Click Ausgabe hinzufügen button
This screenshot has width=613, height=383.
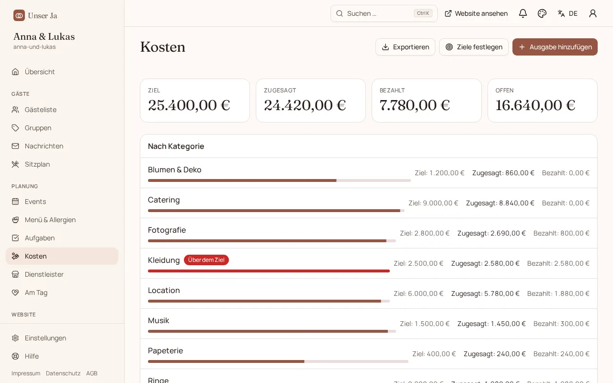(555, 47)
